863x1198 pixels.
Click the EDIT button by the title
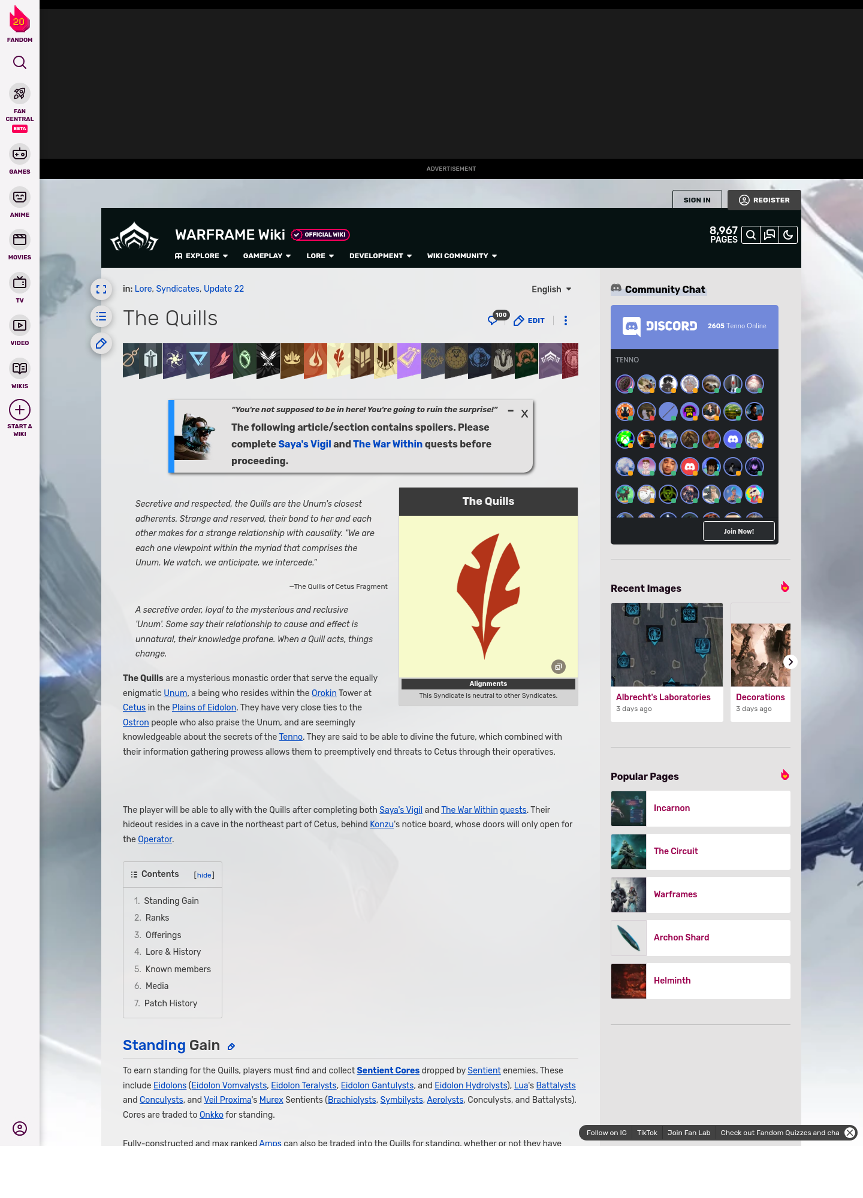coord(529,320)
